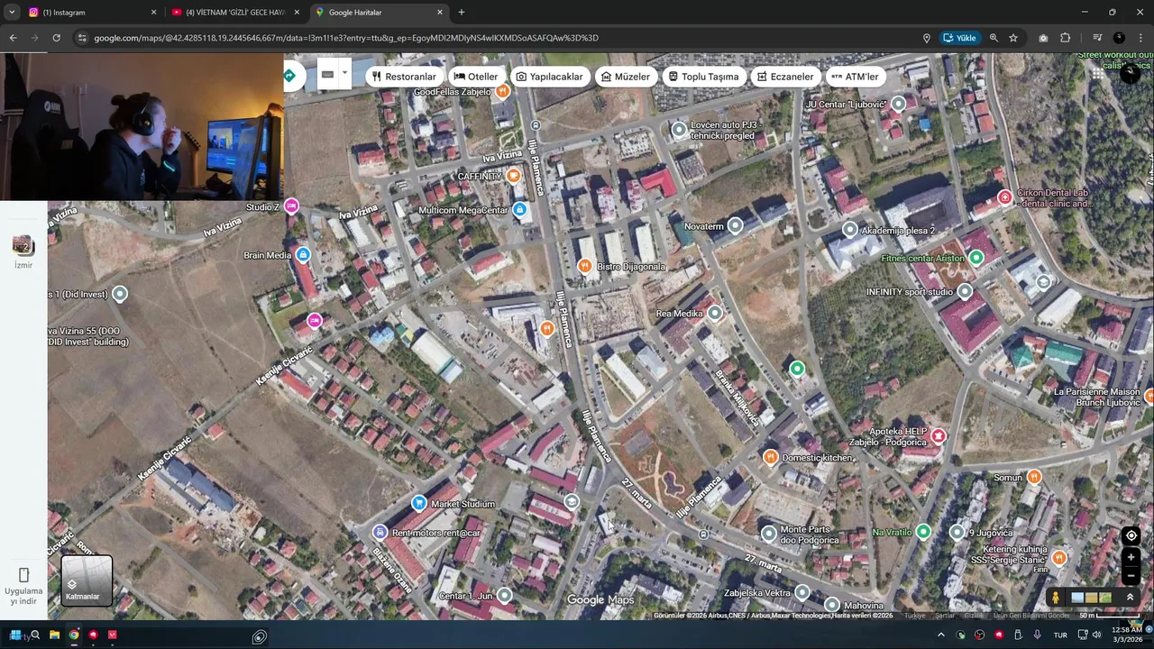
Task: Select the Restoranlar category chip
Action: click(404, 77)
